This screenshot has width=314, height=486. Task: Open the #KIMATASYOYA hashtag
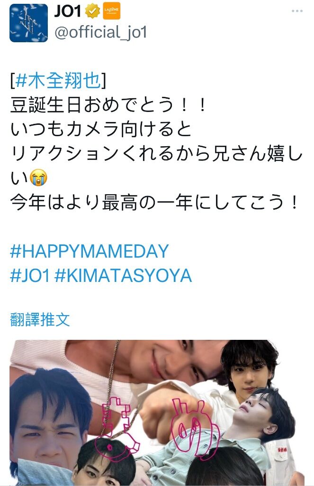(x=123, y=276)
